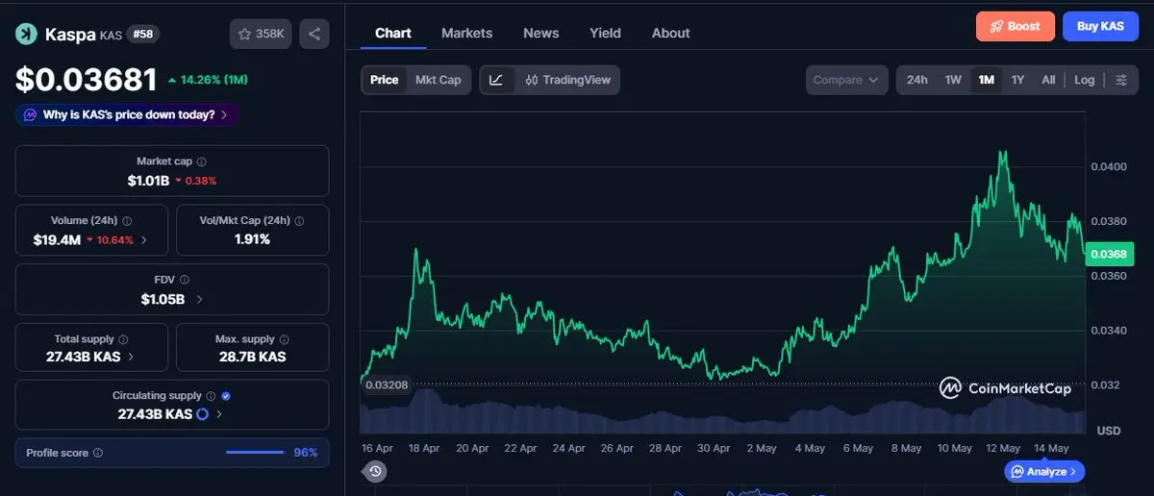Click the 0.38% market cap change text
Viewport: 1154px width, 496px height.
coord(195,181)
